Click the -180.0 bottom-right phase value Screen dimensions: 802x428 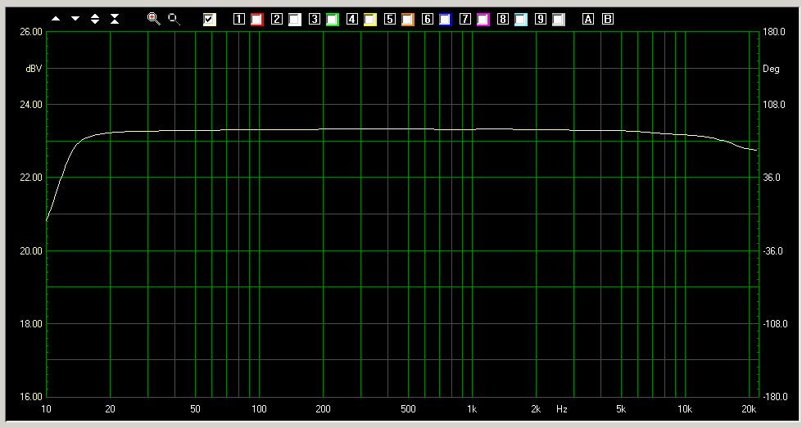point(775,396)
